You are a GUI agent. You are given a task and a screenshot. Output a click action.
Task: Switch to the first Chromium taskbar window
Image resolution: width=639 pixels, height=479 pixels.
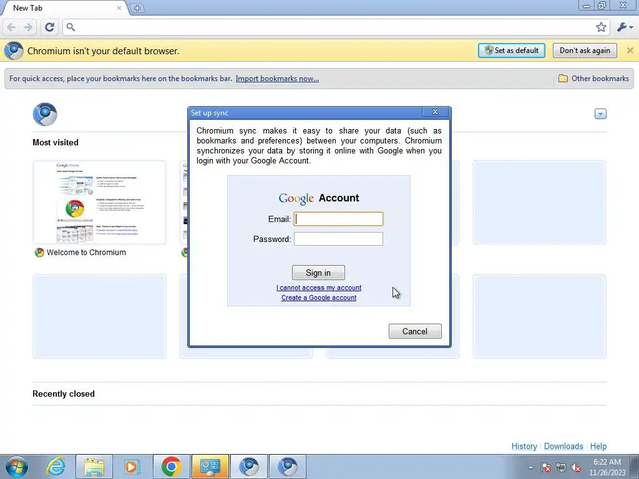(249, 467)
